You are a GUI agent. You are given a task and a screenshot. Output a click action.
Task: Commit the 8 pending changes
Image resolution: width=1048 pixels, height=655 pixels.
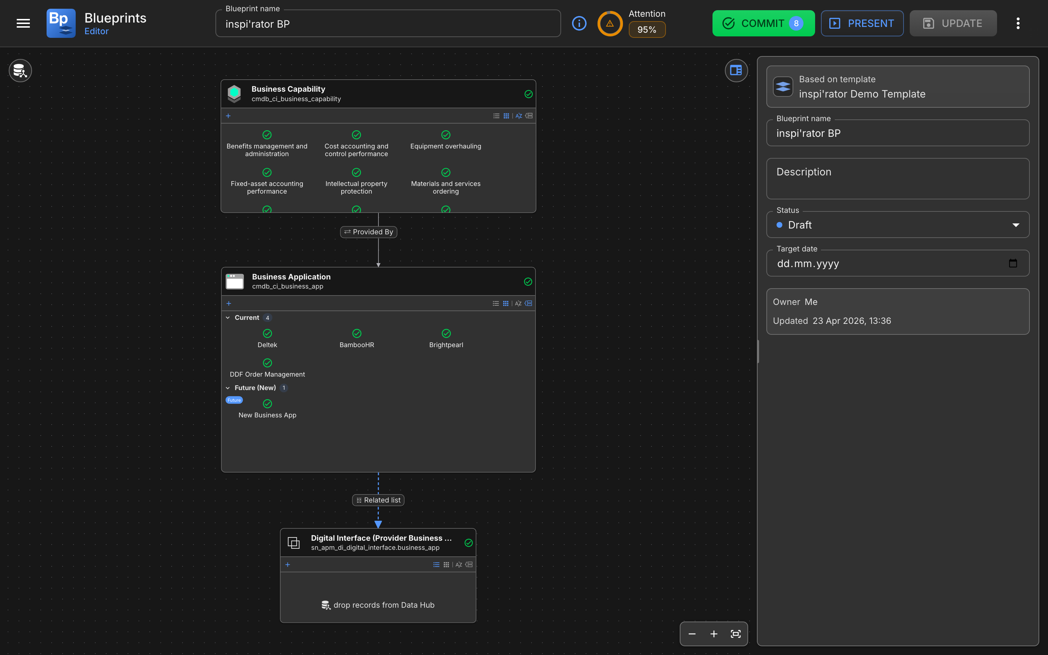click(x=763, y=23)
